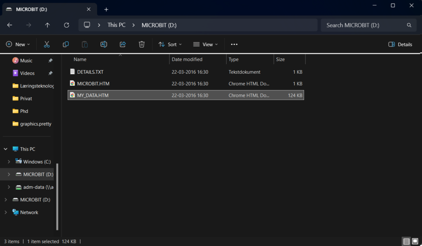Image resolution: width=422 pixels, height=246 pixels.
Task: Select the MY_DATA.HTM file name
Action: point(93,95)
